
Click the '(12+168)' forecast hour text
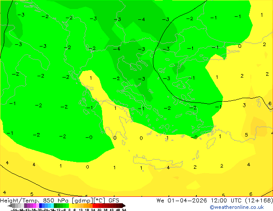(x=259, y=201)
